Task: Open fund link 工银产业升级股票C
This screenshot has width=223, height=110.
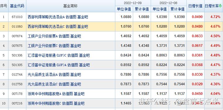Action: (x=43, y=46)
